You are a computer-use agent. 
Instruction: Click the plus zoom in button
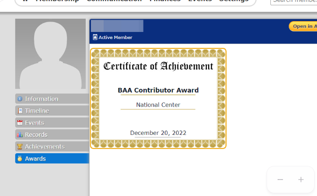click(x=301, y=180)
